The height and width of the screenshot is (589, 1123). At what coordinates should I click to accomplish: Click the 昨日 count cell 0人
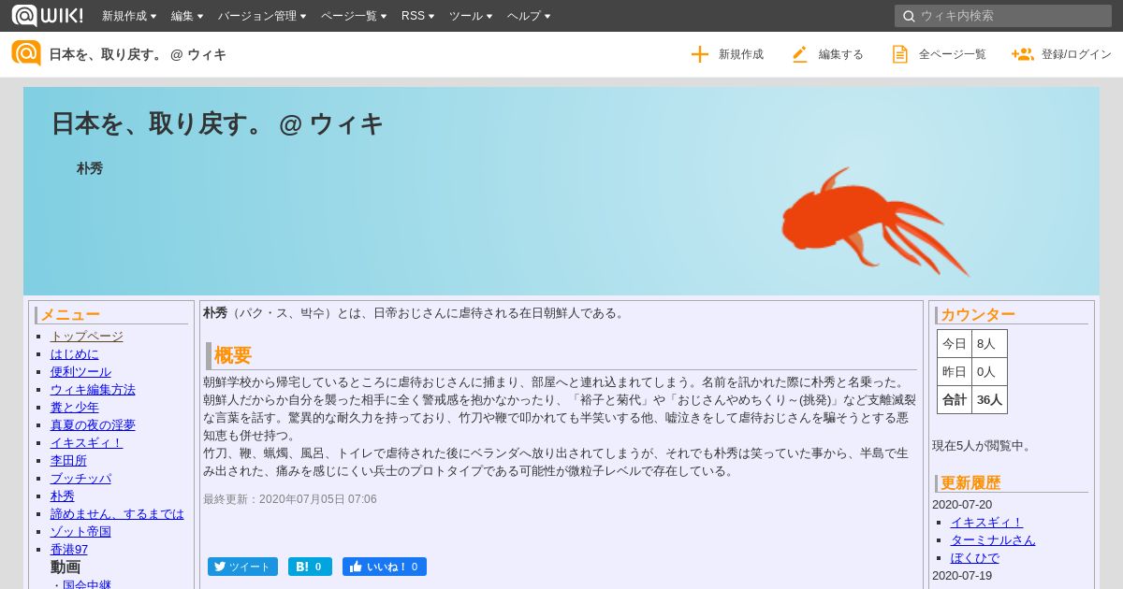[989, 371]
